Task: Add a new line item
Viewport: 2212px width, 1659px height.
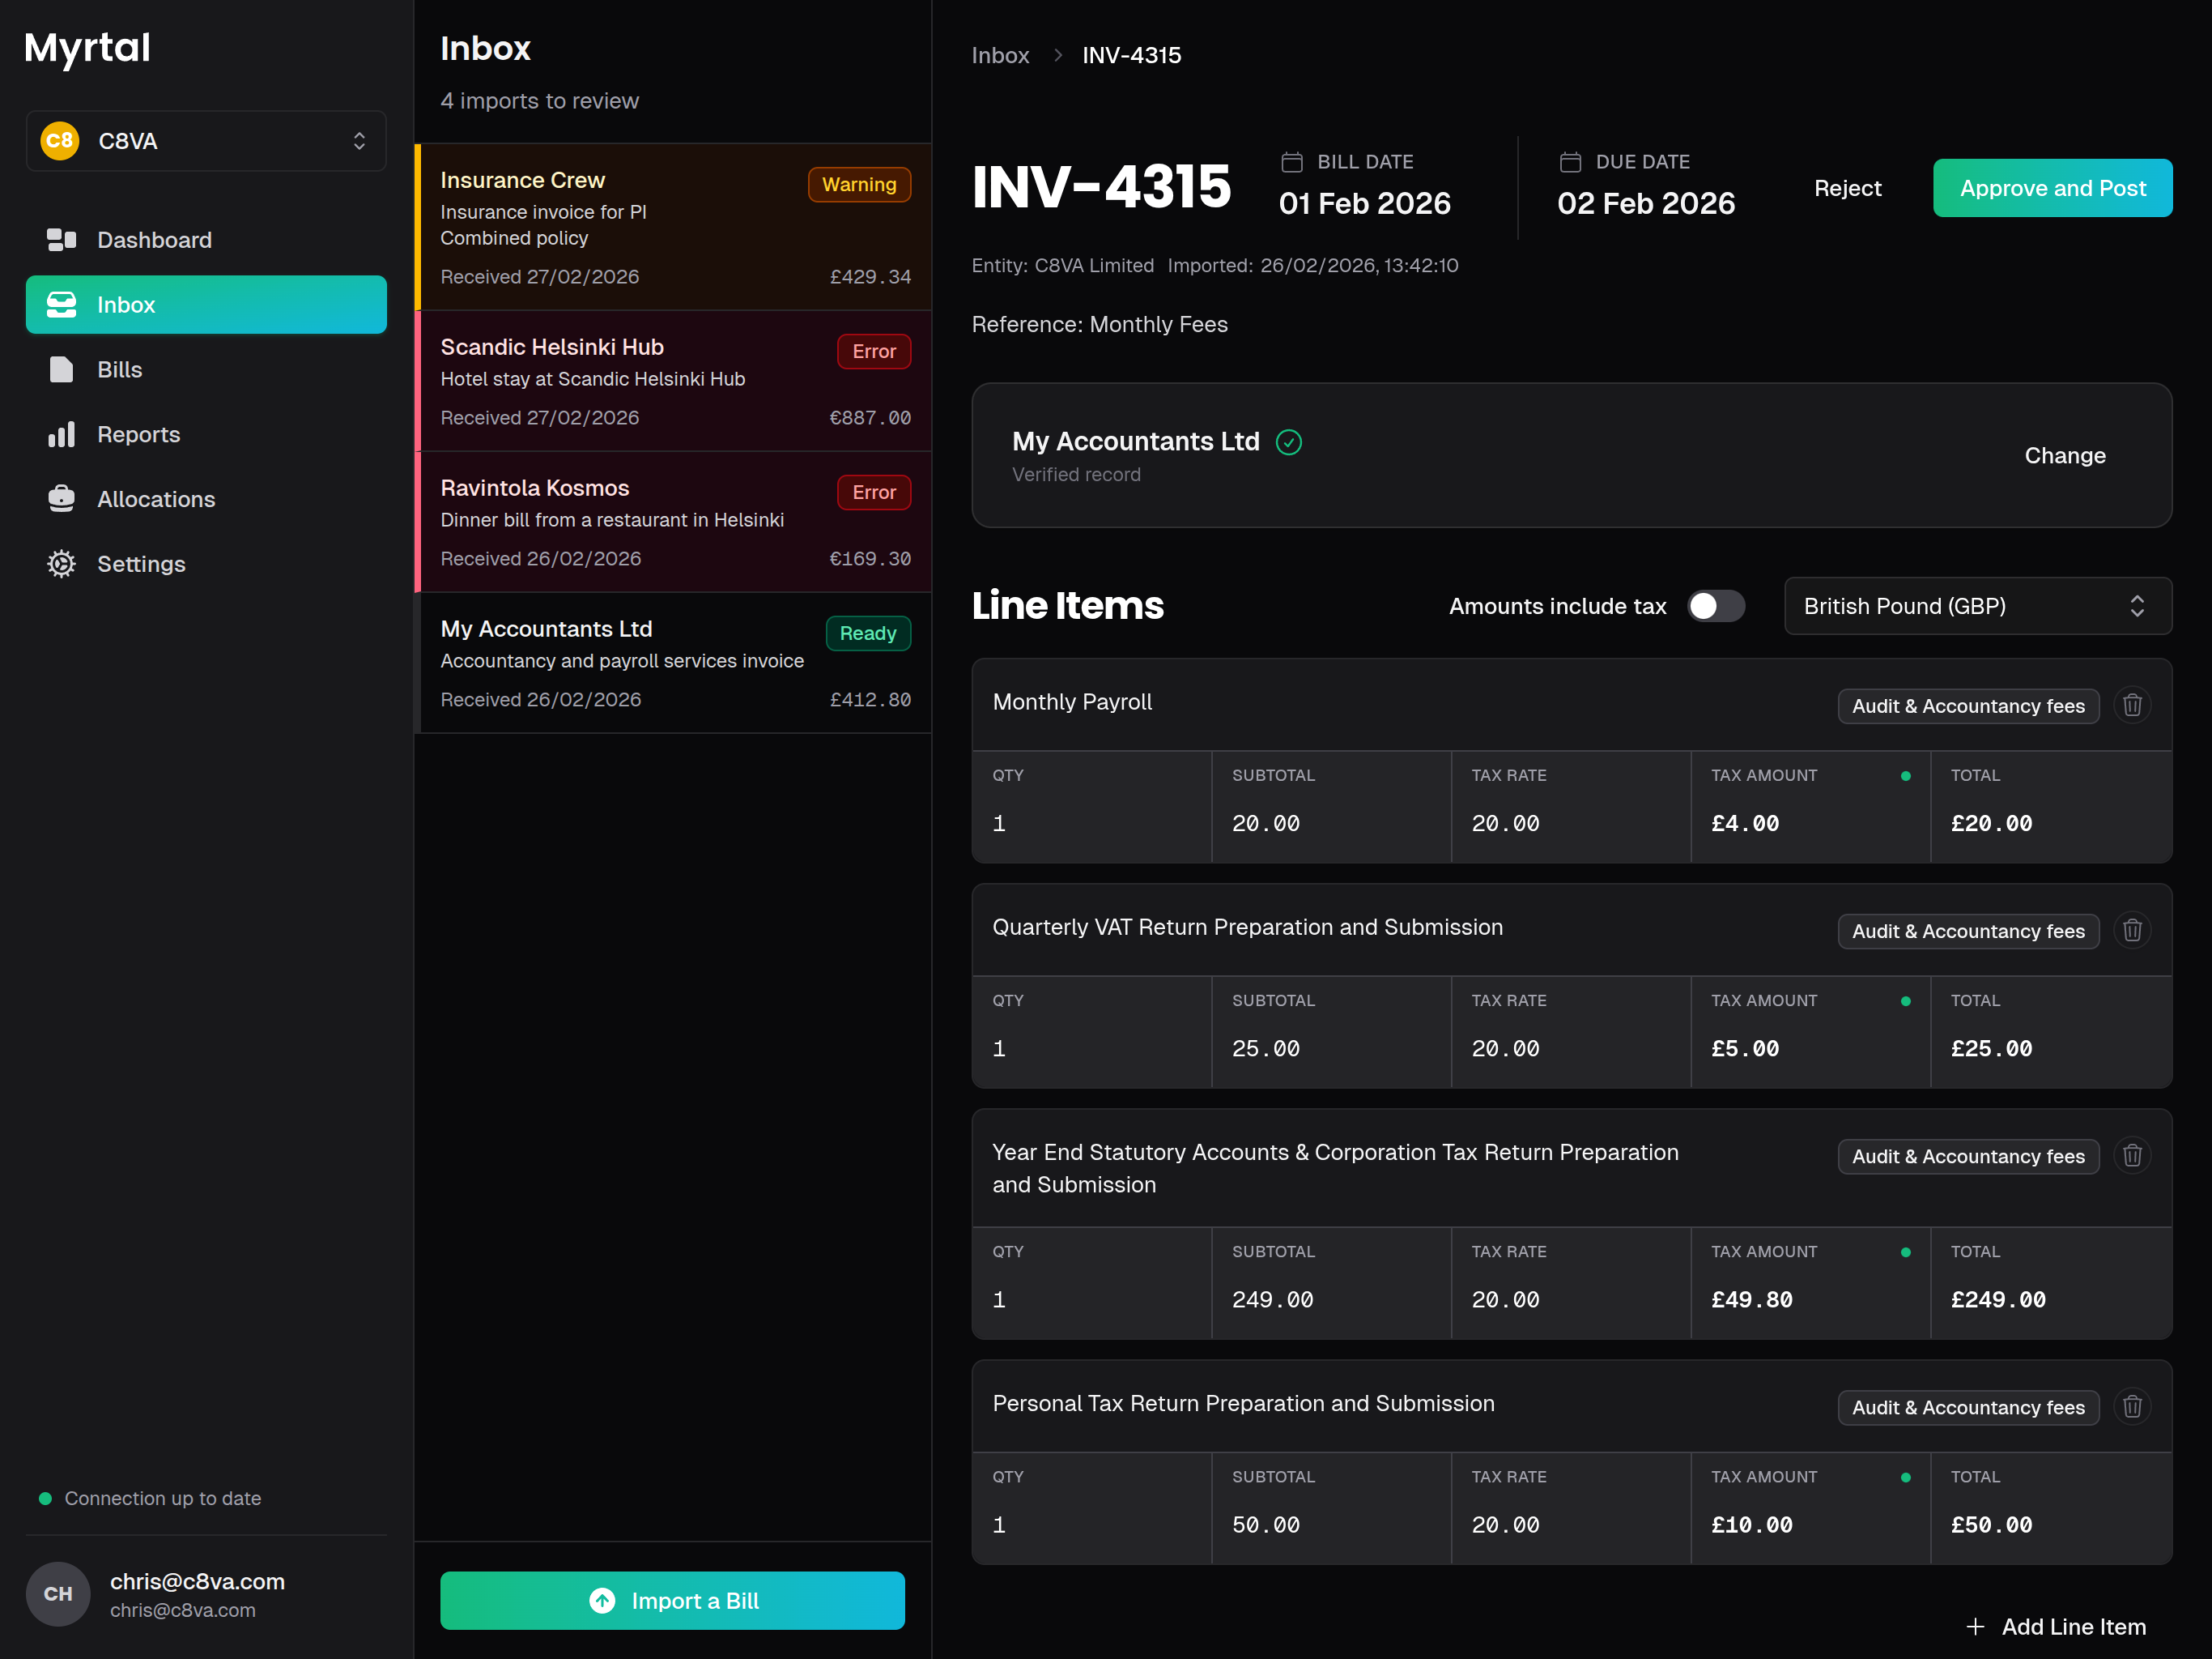Action: tap(2055, 1626)
